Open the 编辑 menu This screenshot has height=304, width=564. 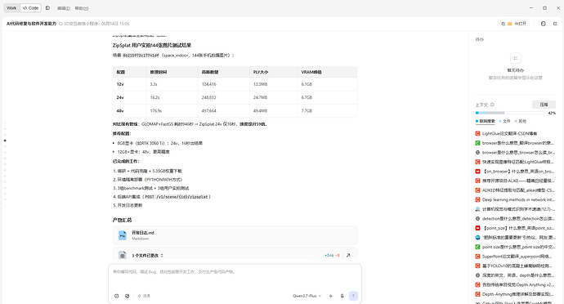point(64,8)
